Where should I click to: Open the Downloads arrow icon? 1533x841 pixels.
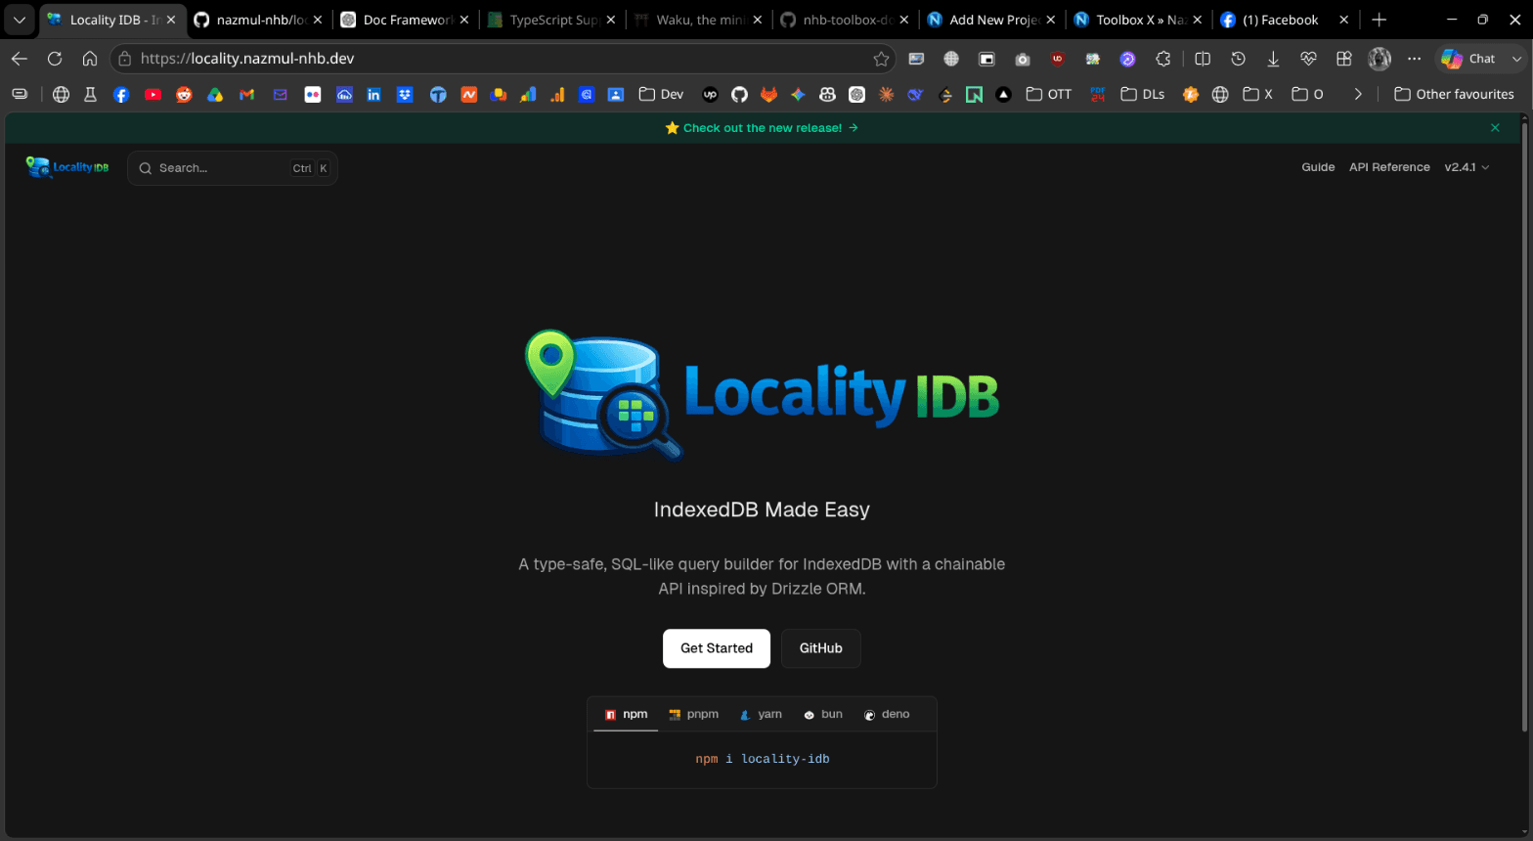(1273, 59)
